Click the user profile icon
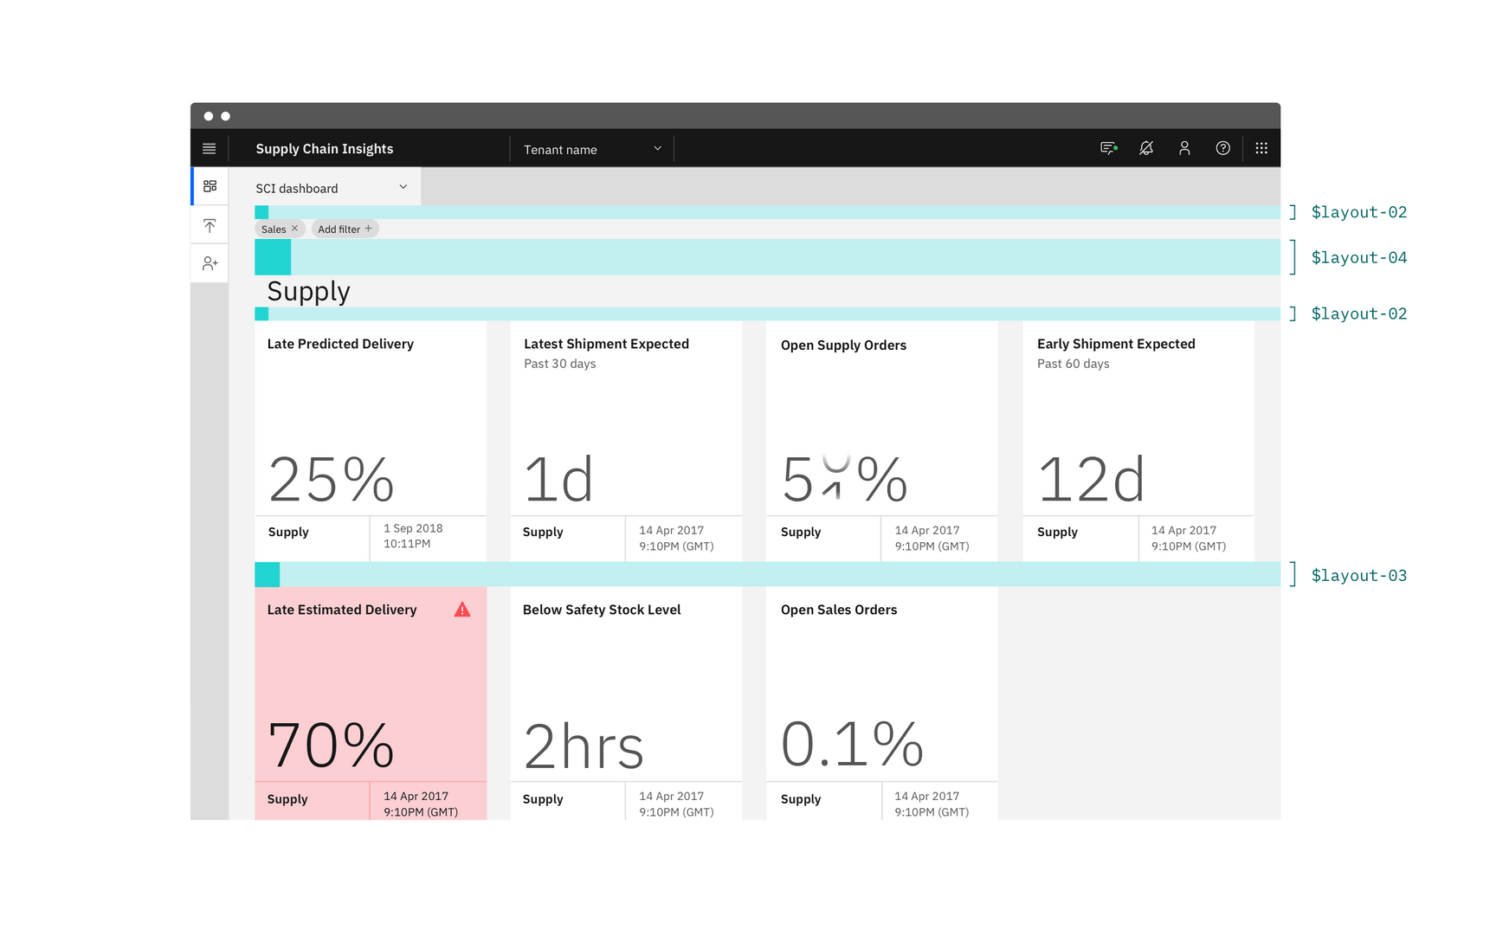 coord(1184,147)
